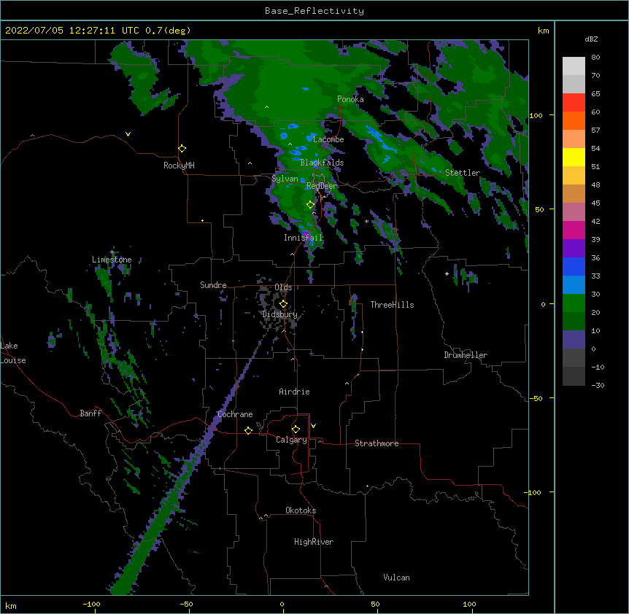Click the yellow 51-54 dBZ color band

click(x=574, y=157)
